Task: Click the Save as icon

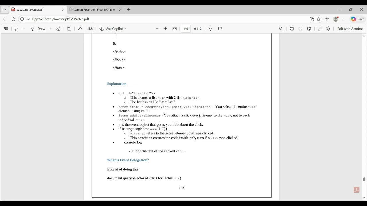Action: point(309,29)
